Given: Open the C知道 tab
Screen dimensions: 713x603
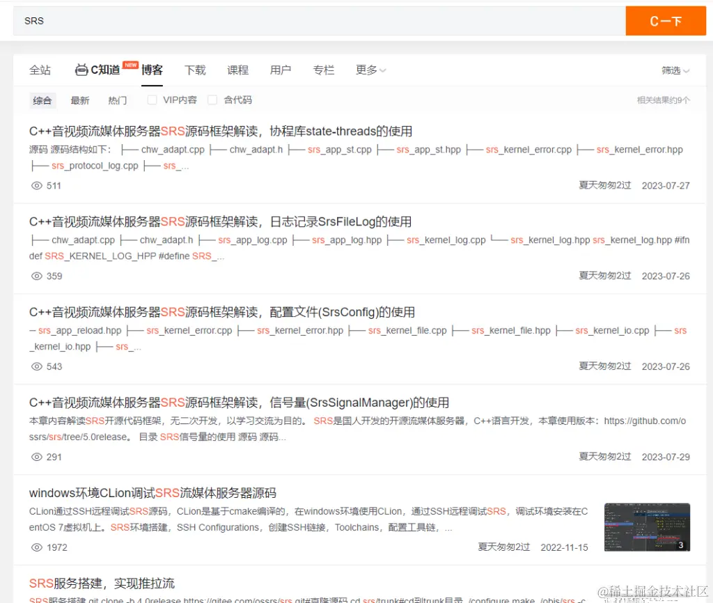Looking at the screenshot, I should (106, 70).
